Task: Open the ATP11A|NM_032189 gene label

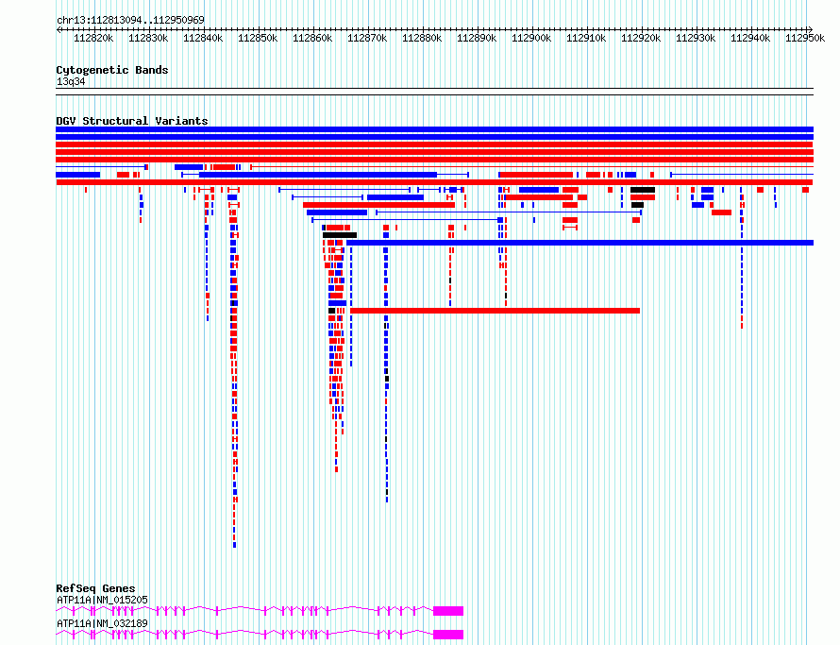Action: coord(102,623)
